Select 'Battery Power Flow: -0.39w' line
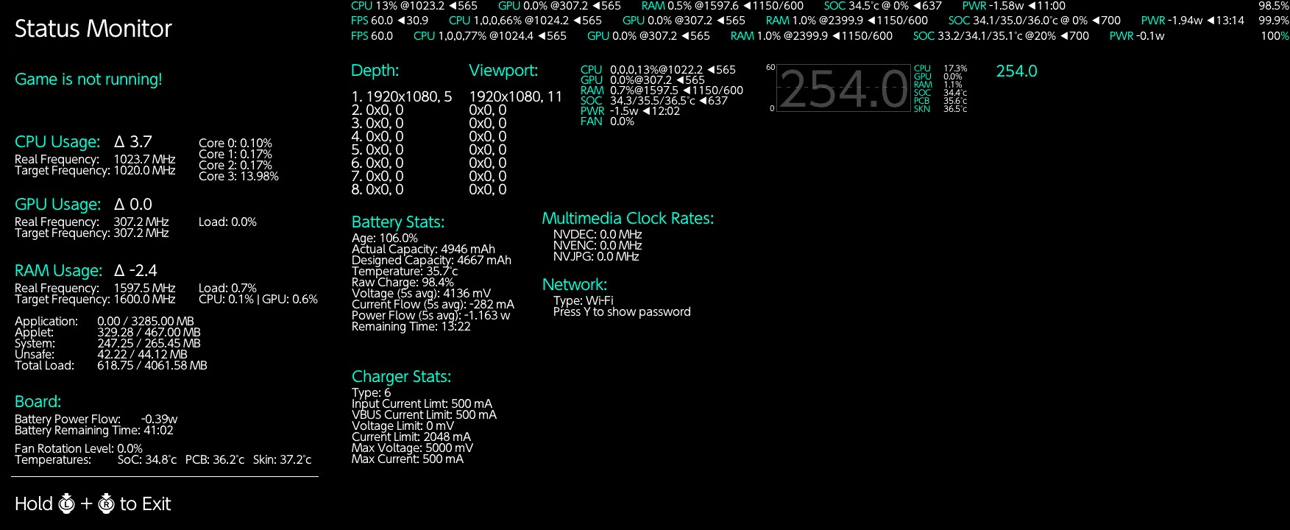This screenshot has height=530, width=1290. tap(96, 419)
